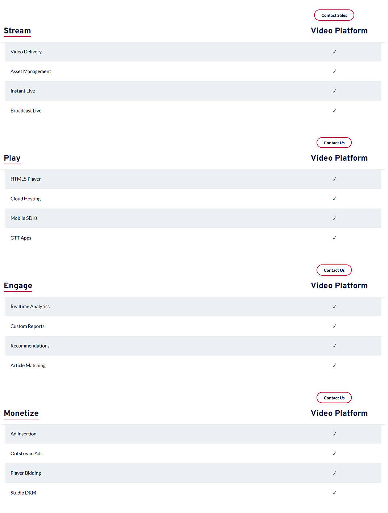Open the Play section heading link
This screenshot has height=513, width=388.
coord(12,158)
